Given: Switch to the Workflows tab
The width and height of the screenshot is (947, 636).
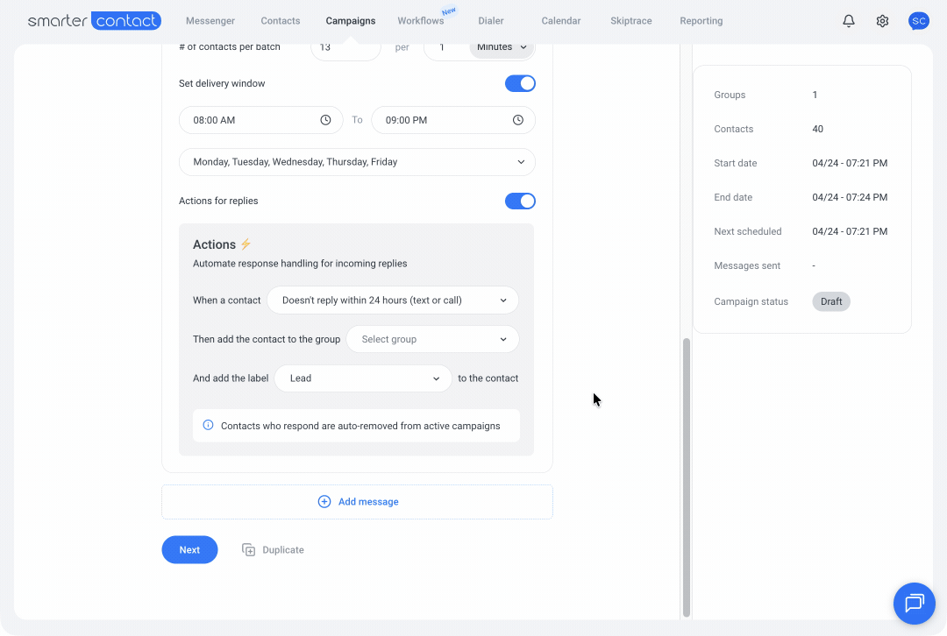Looking at the screenshot, I should pos(420,21).
